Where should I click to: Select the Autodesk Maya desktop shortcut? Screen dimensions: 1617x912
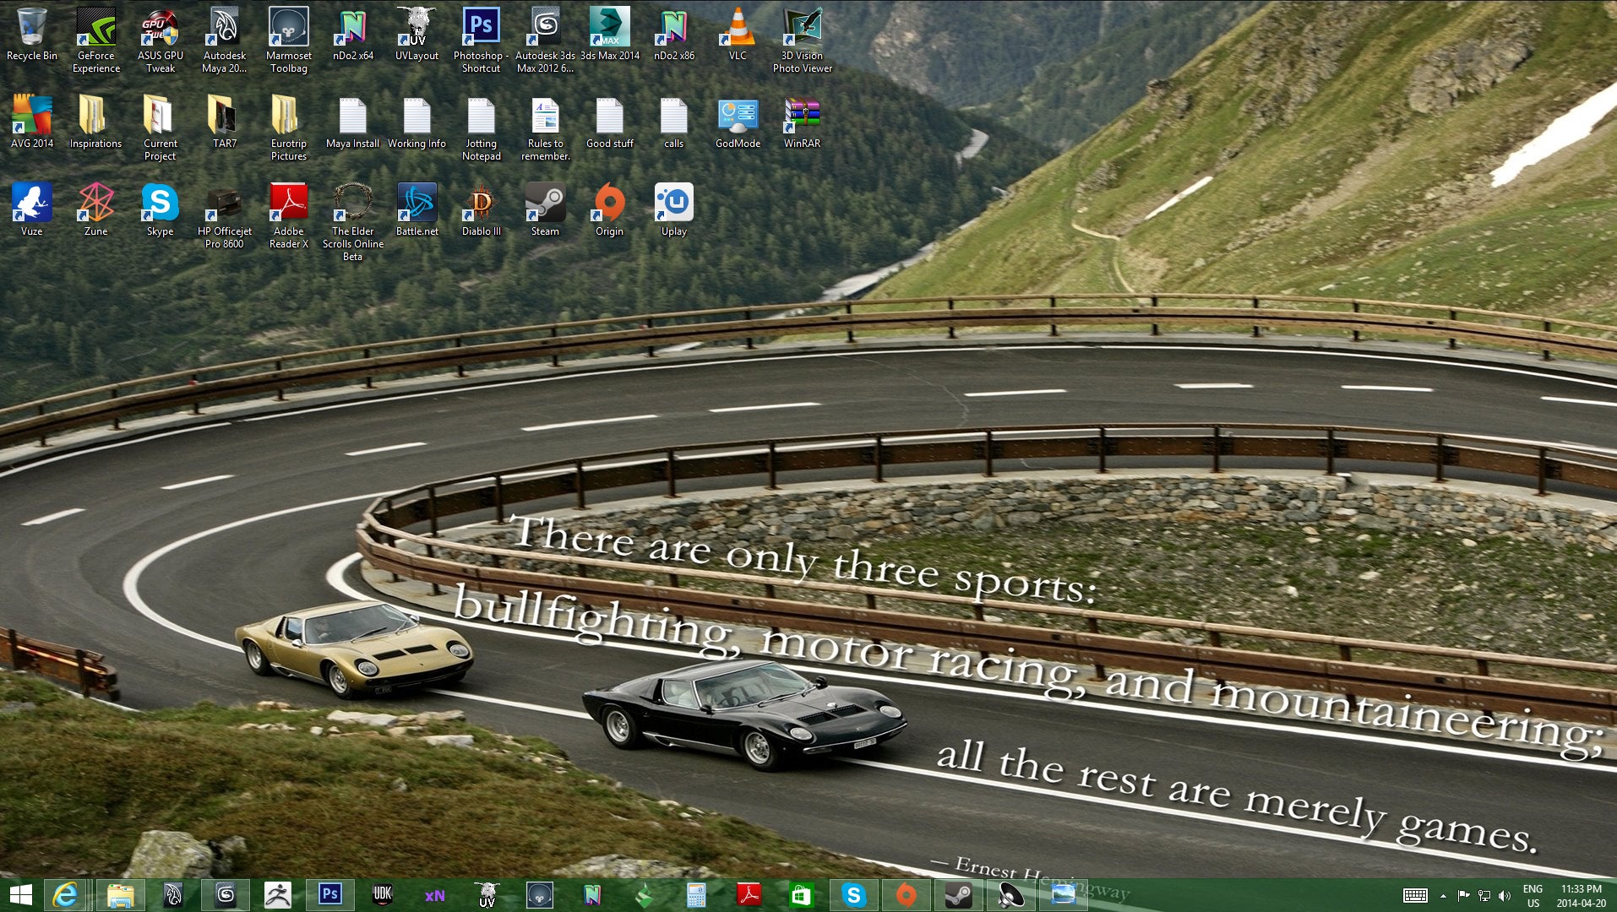coord(225,41)
